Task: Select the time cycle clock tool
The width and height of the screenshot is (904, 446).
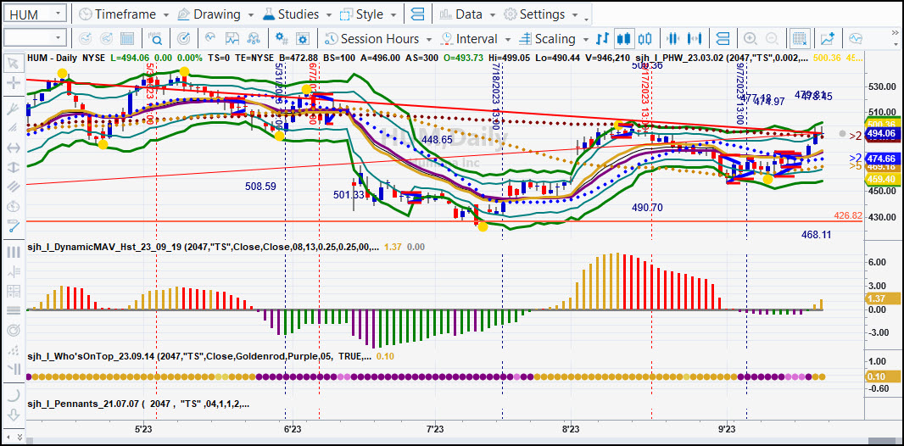Action: [x=13, y=206]
